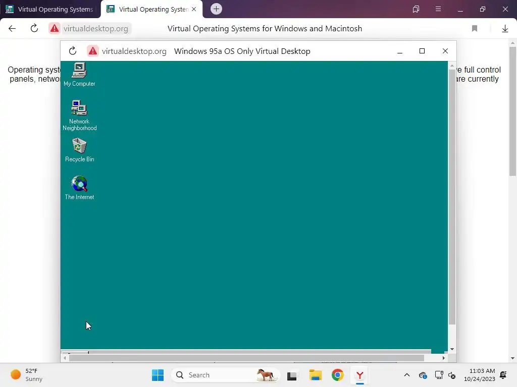The height and width of the screenshot is (387, 517).
Task: Open File Explorer from taskbar
Action: 315,375
